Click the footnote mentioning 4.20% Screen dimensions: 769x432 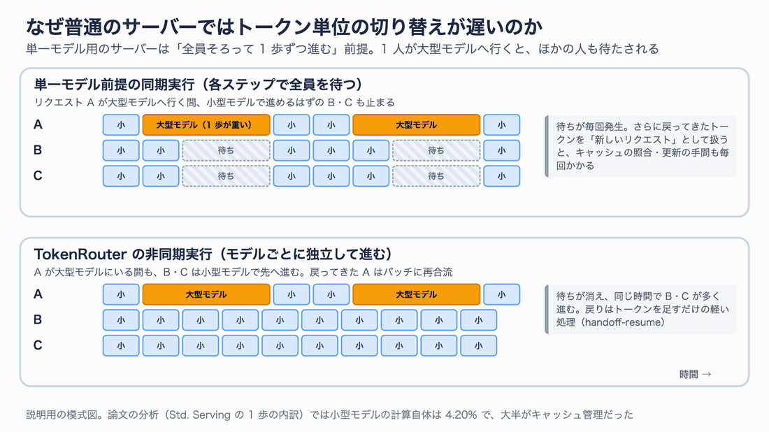click(329, 415)
